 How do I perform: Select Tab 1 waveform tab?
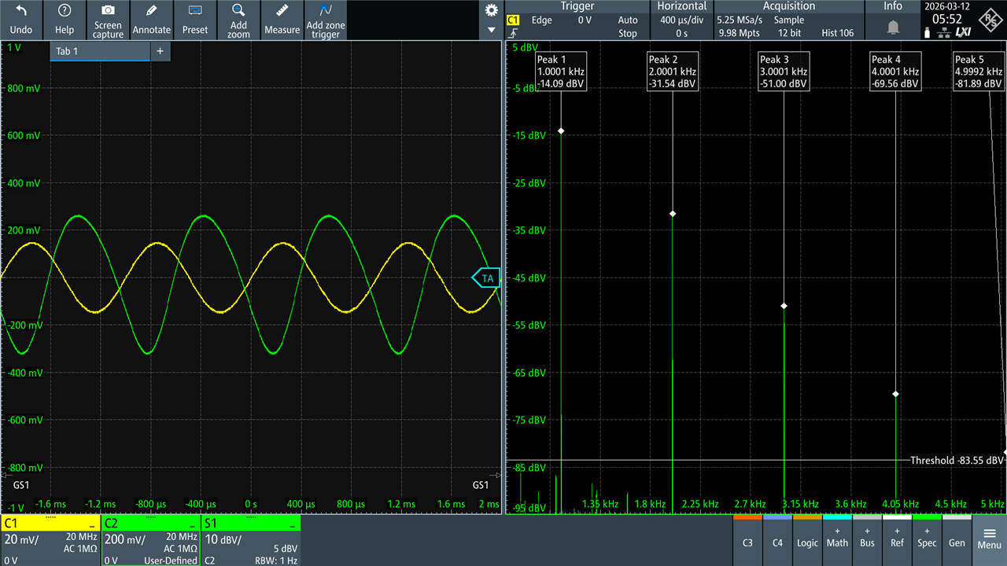pos(99,51)
